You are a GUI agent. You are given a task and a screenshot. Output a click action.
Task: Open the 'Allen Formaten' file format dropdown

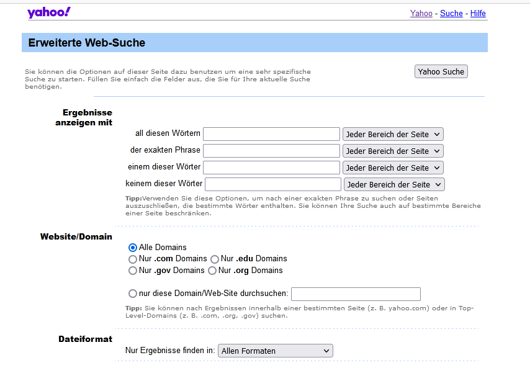click(x=276, y=351)
